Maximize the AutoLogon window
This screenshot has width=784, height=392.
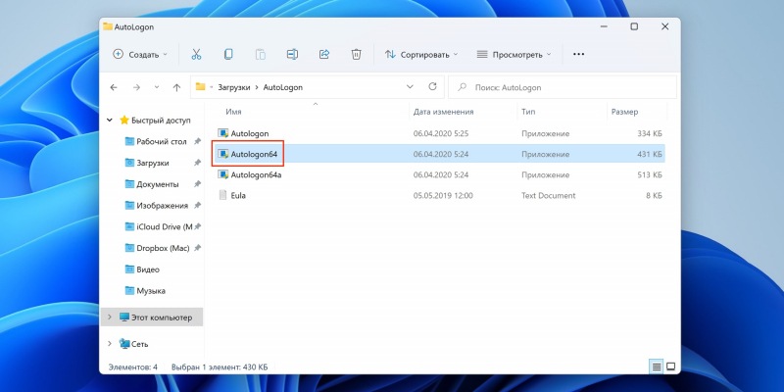point(634,26)
